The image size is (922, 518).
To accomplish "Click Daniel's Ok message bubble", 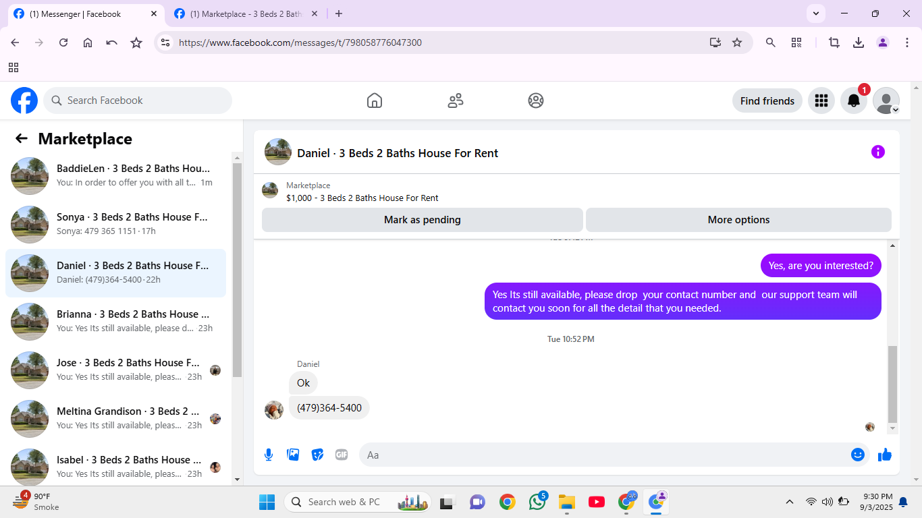I will pos(303,383).
